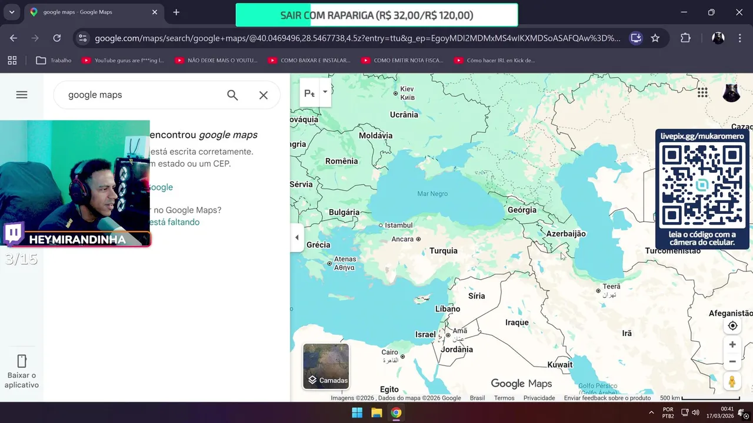Show your location on the map
Viewport: 753px width, 423px height.
point(732,325)
